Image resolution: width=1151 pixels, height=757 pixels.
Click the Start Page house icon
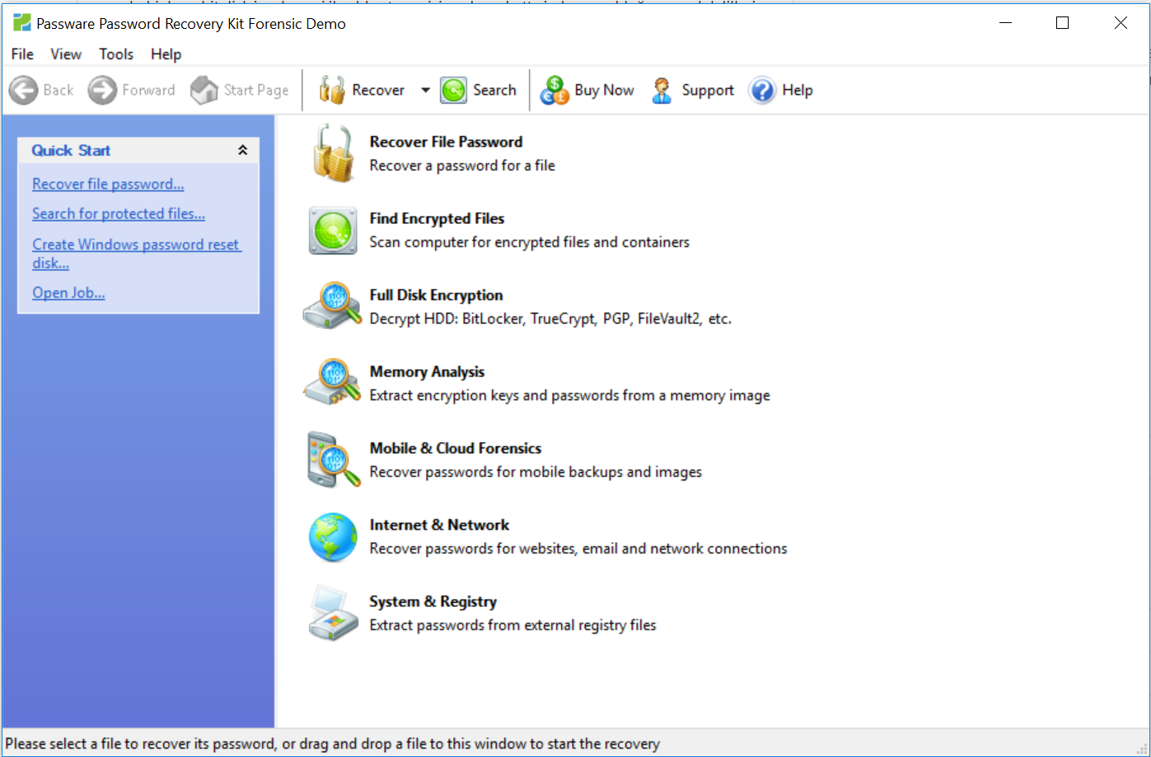coord(204,90)
